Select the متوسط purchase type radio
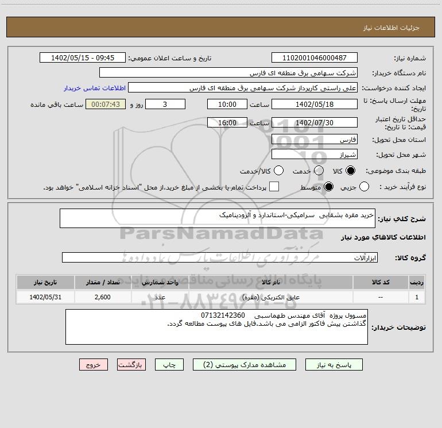The height and width of the screenshot is (428, 442). [x=328, y=187]
